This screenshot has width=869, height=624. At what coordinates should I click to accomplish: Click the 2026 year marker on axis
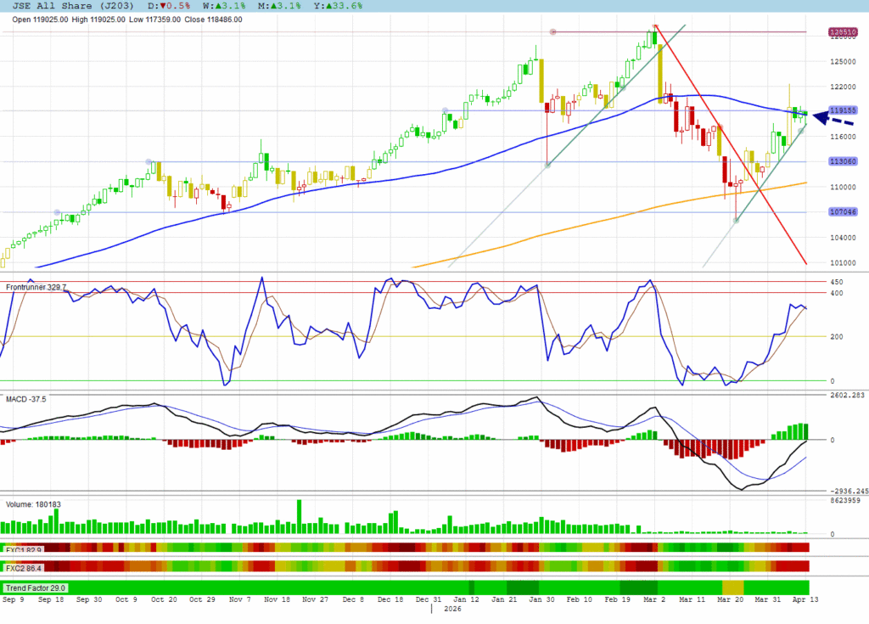[x=451, y=610]
